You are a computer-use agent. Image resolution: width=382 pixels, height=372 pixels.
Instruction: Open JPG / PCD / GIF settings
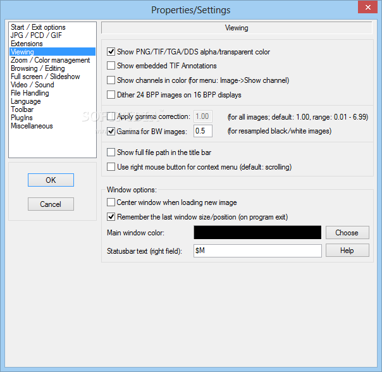[x=52, y=35]
